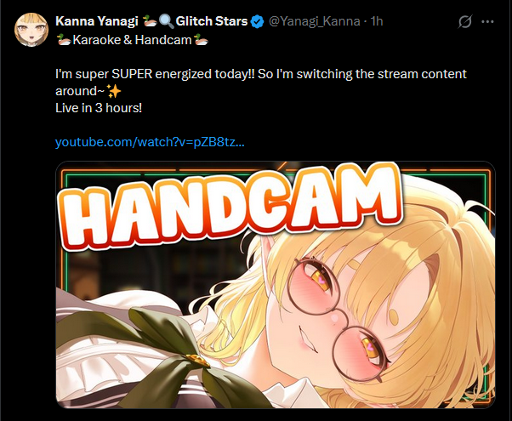
Task: Open the youtube.com/watch link
Action: 150,142
